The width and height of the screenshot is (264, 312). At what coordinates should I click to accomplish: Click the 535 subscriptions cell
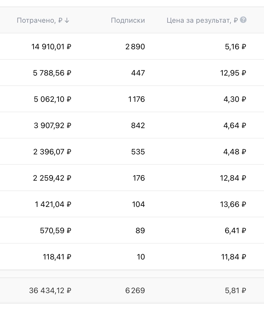(138, 152)
